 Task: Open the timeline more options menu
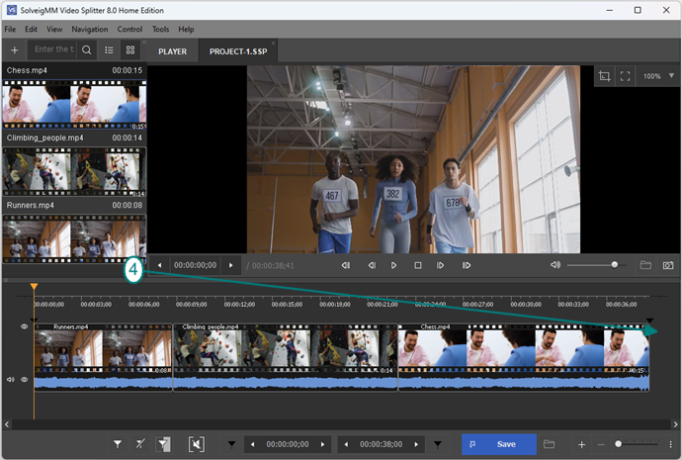(x=670, y=444)
